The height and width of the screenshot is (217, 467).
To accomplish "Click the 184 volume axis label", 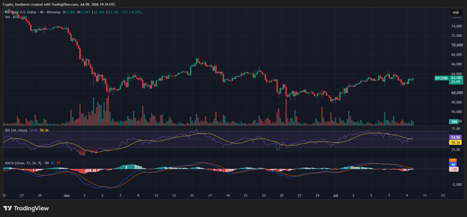I will pyautogui.click(x=455, y=121).
